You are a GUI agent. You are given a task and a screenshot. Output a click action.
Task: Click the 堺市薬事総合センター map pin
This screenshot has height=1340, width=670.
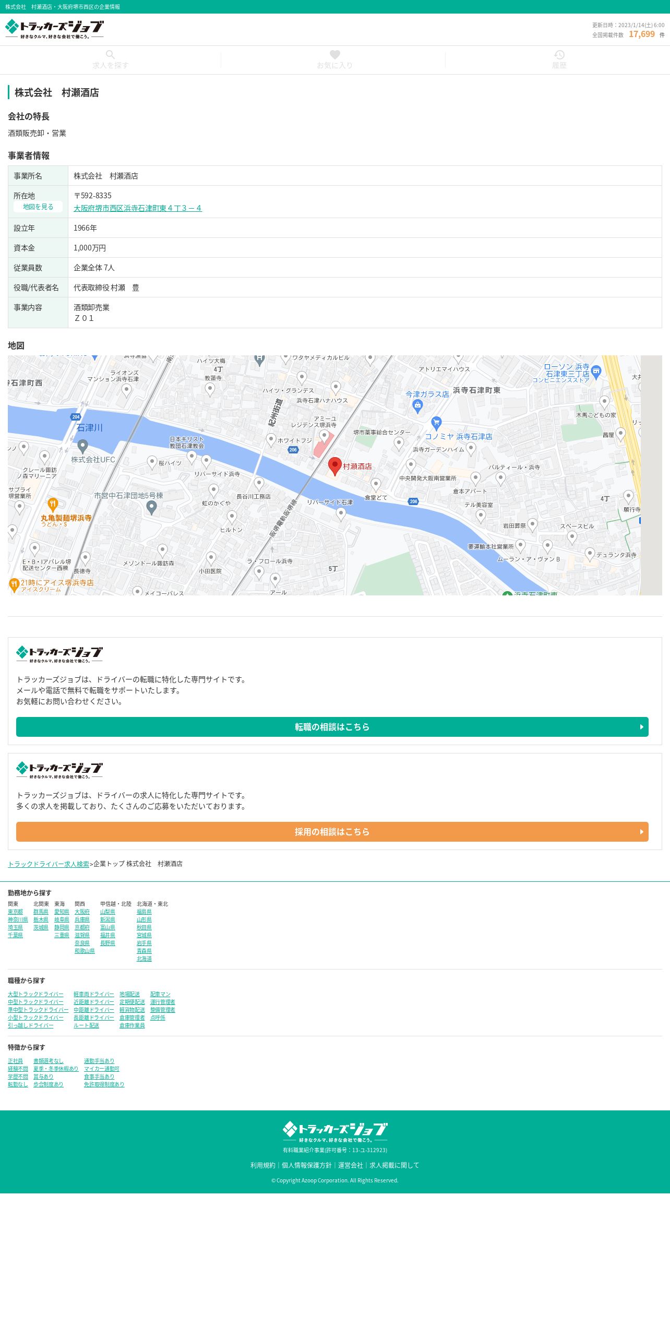399,444
